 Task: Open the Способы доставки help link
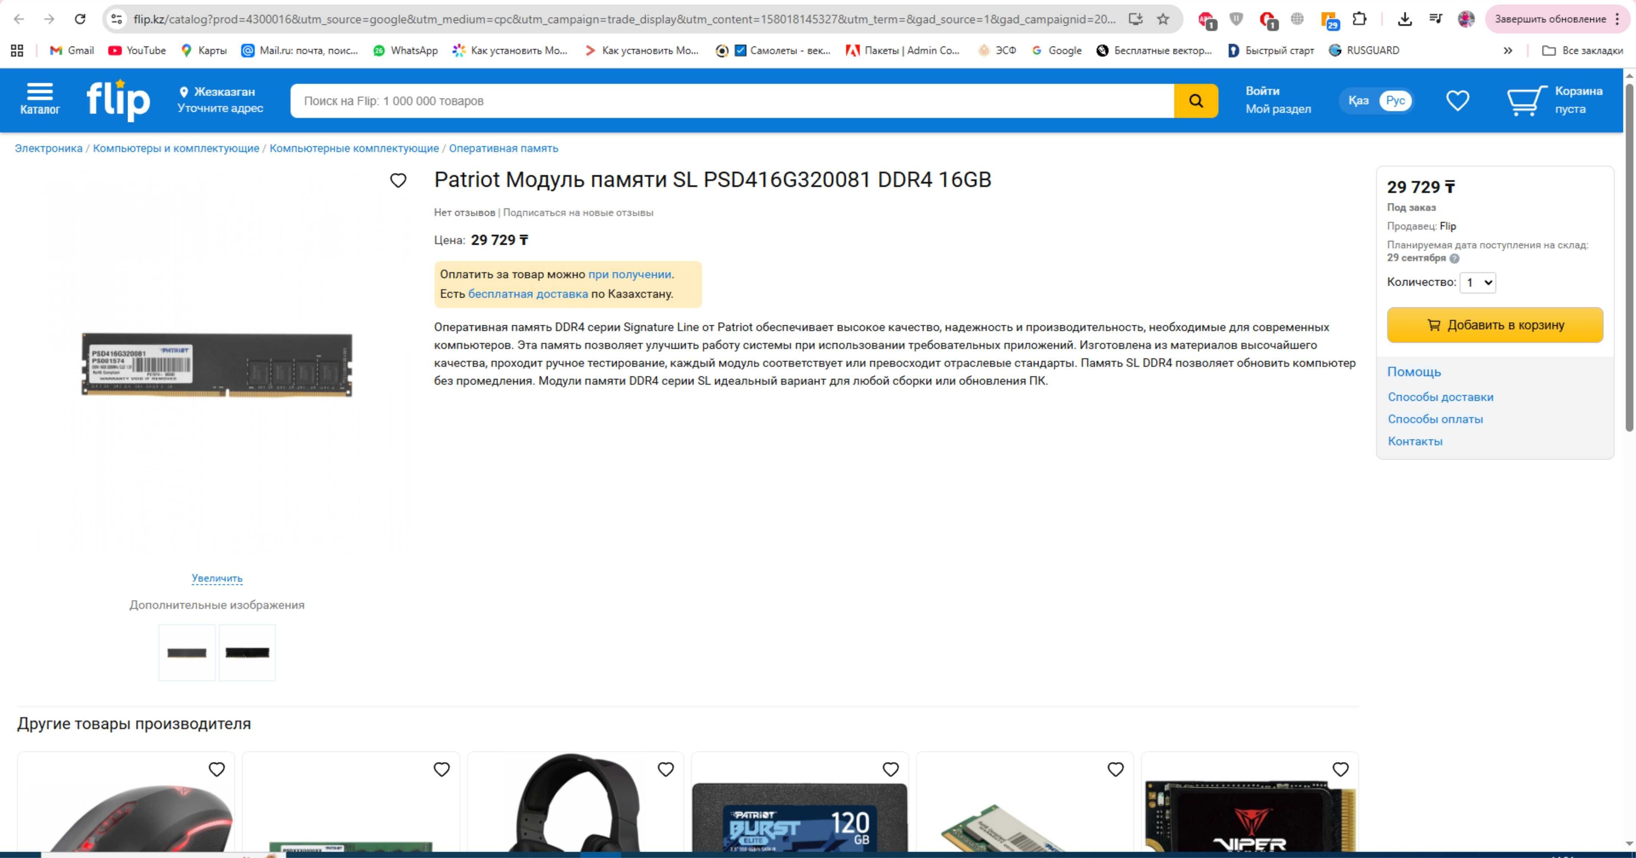[x=1441, y=397]
